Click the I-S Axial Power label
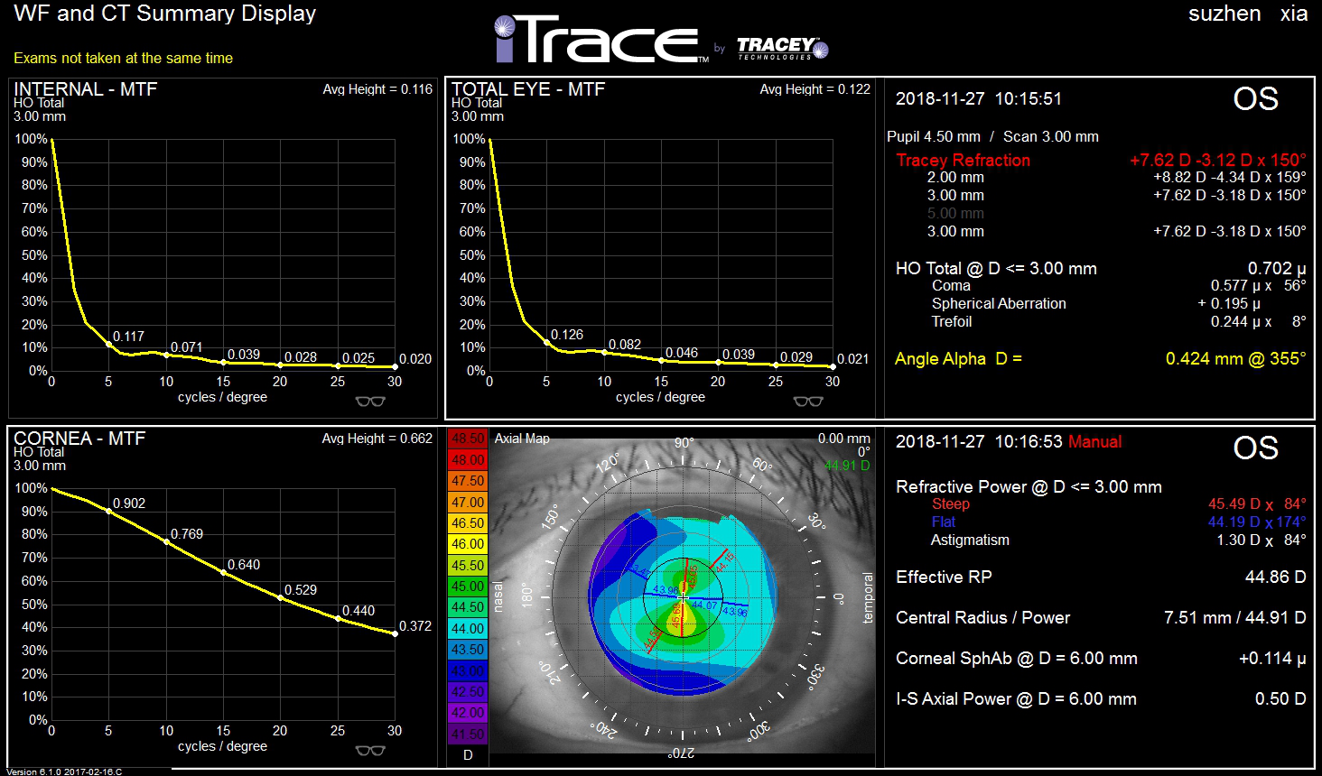1322x776 pixels. click(1016, 699)
